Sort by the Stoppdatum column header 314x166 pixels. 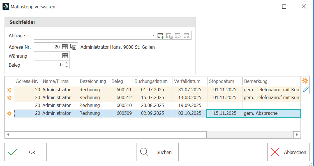pyautogui.click(x=225, y=81)
